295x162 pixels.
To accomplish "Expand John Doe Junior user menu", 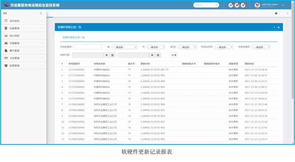I will pos(283,5).
